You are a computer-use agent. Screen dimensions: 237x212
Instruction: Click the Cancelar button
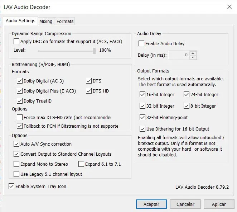(x=185, y=204)
